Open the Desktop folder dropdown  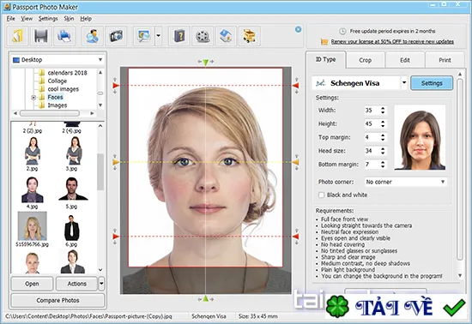coord(100,59)
